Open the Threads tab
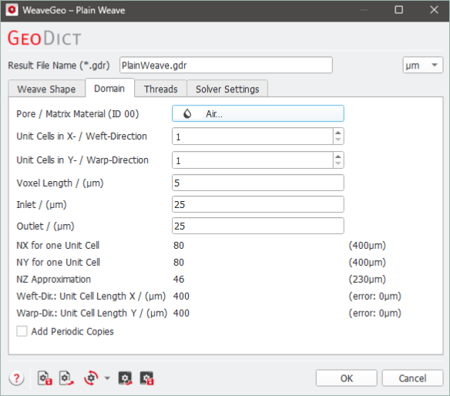 (161, 89)
